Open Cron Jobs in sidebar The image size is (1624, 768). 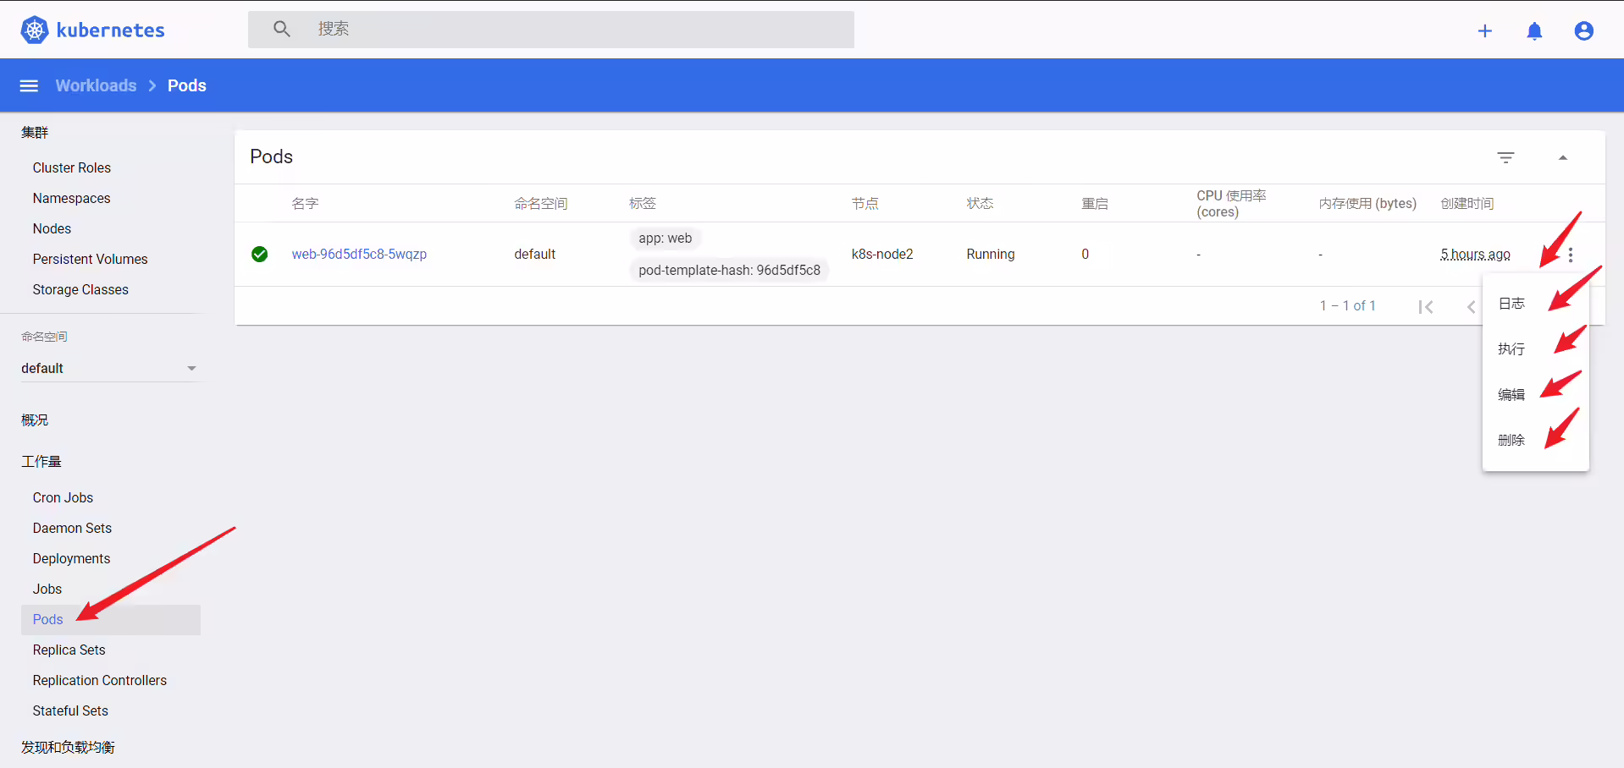coord(63,497)
